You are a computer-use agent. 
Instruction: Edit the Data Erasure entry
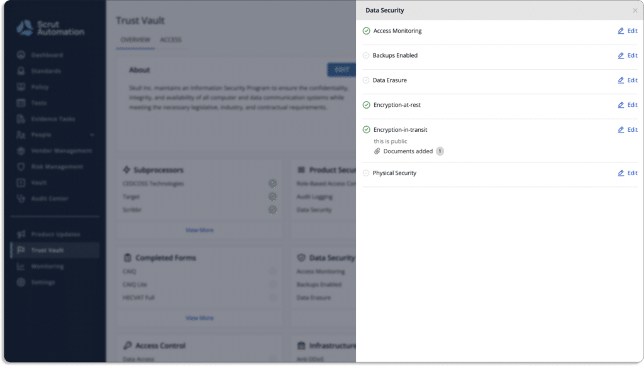coord(628,80)
